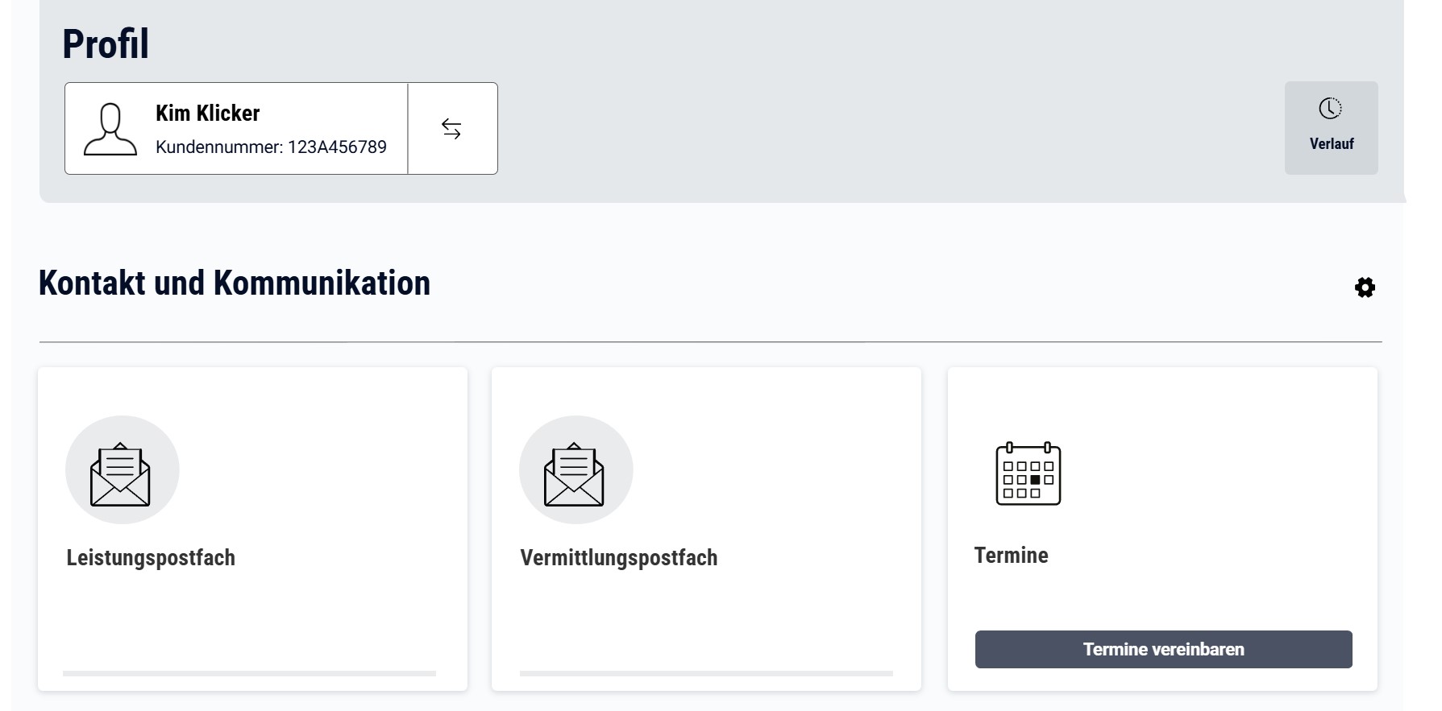The image size is (1442, 711).
Task: Click the Verlauf label text
Action: [x=1332, y=144]
